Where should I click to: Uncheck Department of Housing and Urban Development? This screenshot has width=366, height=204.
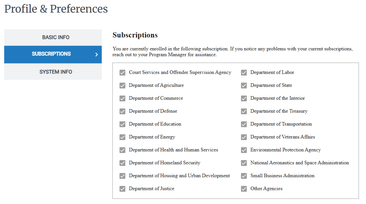(x=122, y=176)
